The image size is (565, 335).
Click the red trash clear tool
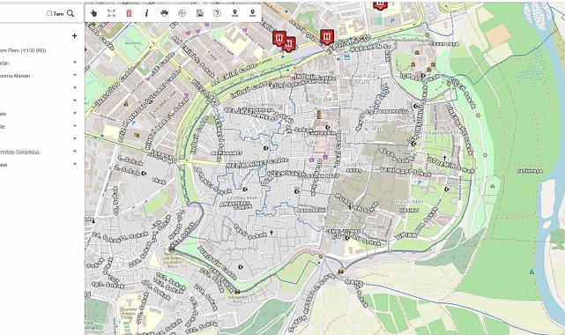[129, 13]
